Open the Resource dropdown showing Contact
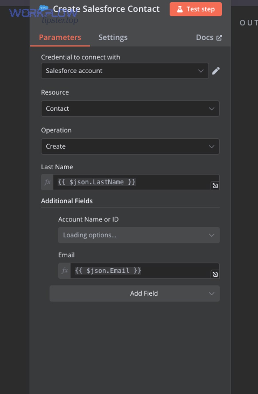Screen dimensions: 258x394 coord(130,108)
